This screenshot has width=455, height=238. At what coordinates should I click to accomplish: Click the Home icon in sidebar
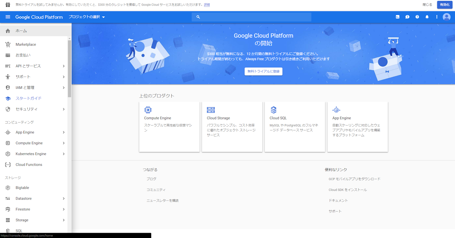coord(8,31)
